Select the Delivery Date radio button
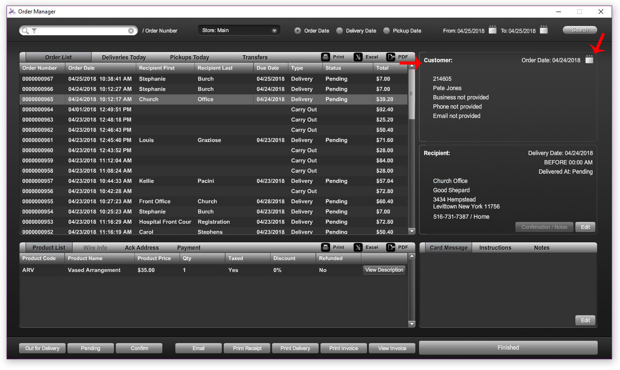This screenshot has width=620, height=370. pyautogui.click(x=340, y=31)
